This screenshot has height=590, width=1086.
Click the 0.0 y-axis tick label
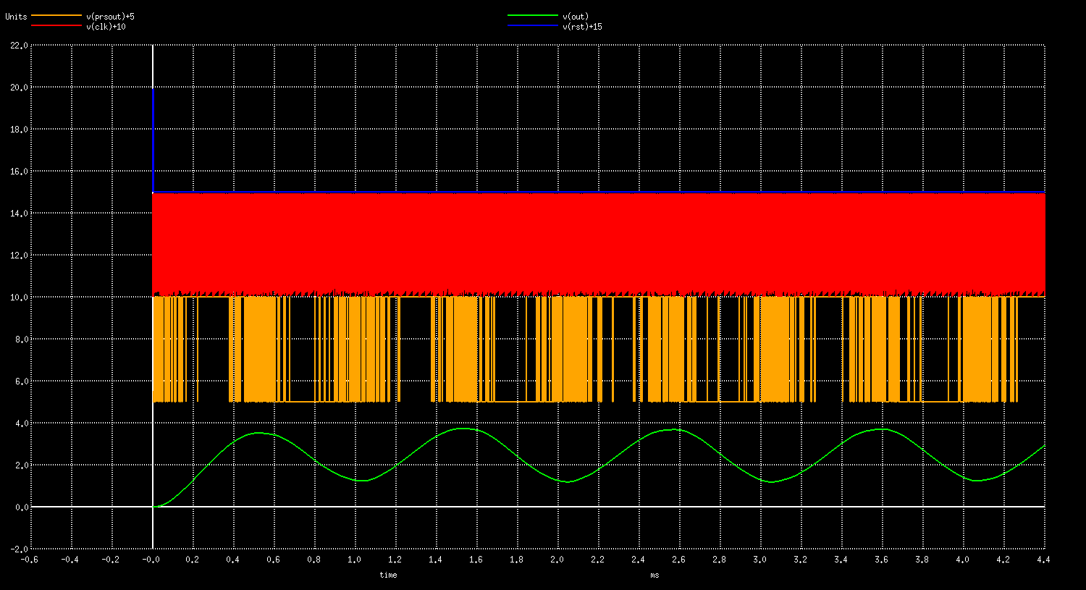(x=22, y=507)
